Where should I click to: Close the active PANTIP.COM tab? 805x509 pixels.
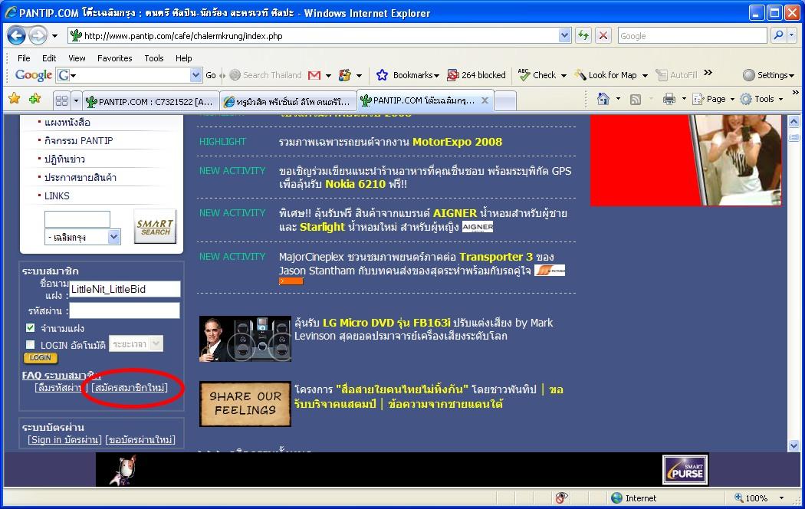click(484, 100)
